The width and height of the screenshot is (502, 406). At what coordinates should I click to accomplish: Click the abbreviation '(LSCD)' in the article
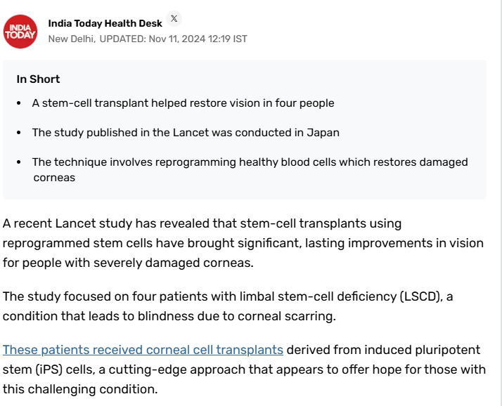423,296
